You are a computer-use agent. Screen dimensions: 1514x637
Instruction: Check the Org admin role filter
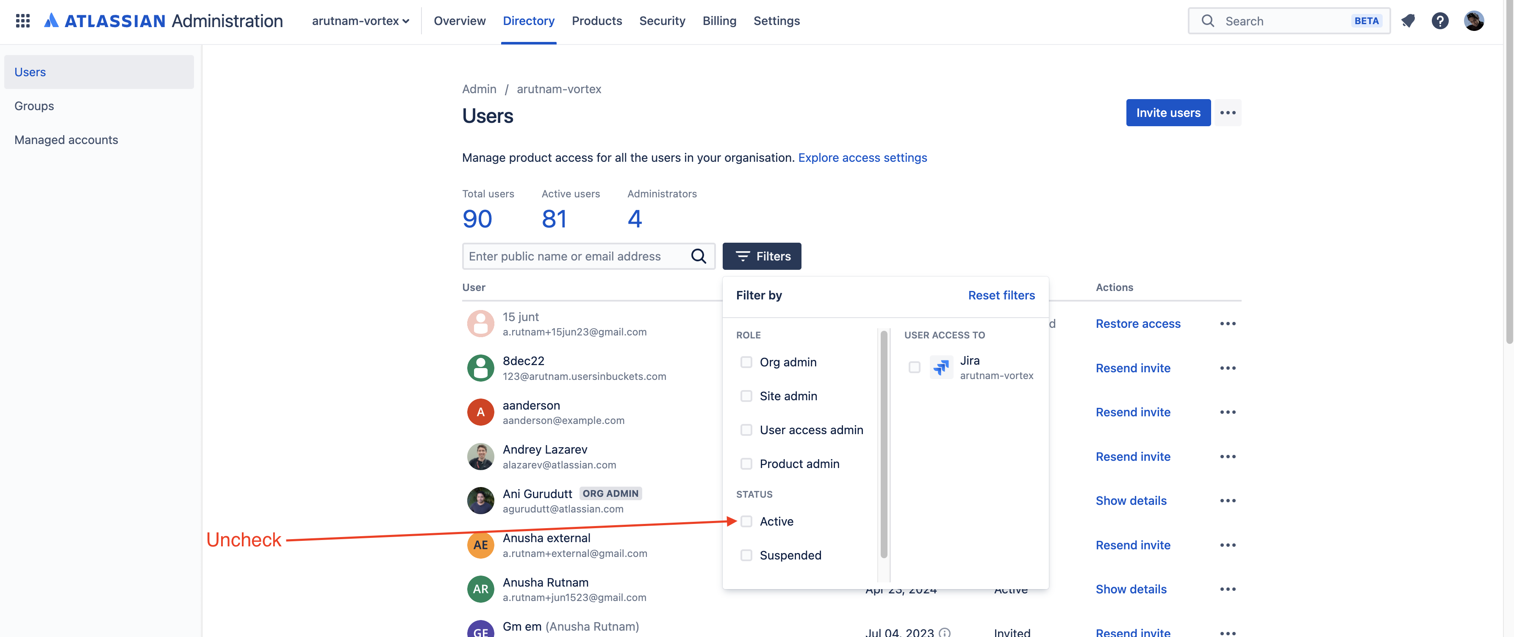(746, 362)
